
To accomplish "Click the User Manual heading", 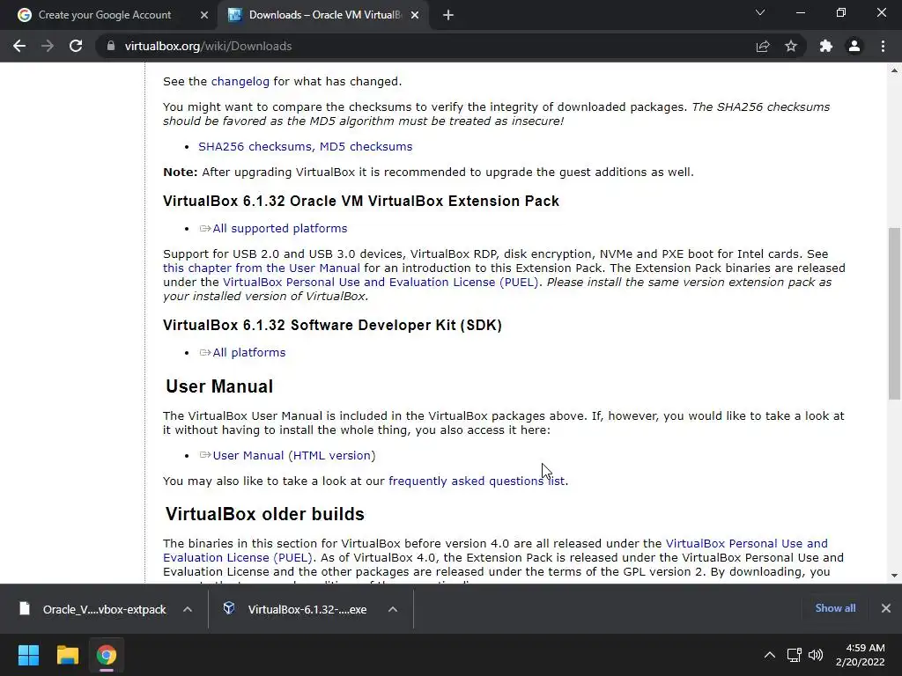I will click(219, 386).
